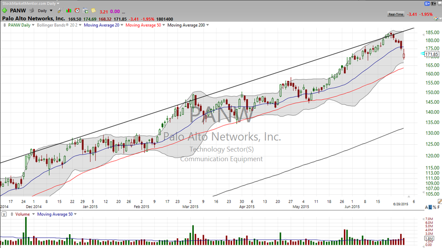Open the chart tools wrench icon

click(x=60, y=11)
